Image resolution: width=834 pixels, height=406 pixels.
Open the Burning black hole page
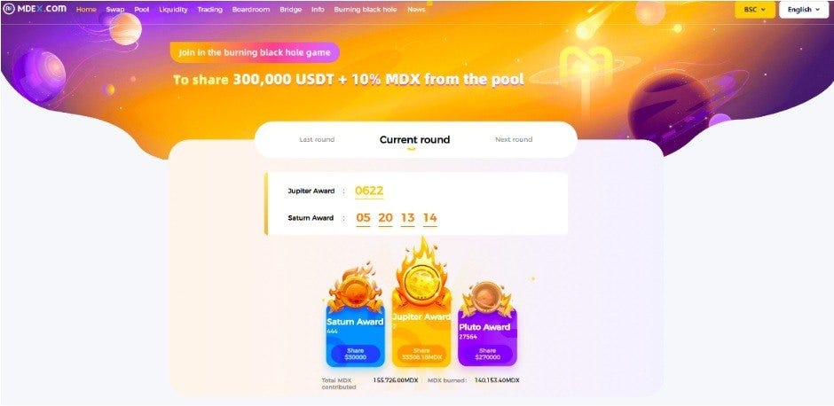(x=366, y=10)
